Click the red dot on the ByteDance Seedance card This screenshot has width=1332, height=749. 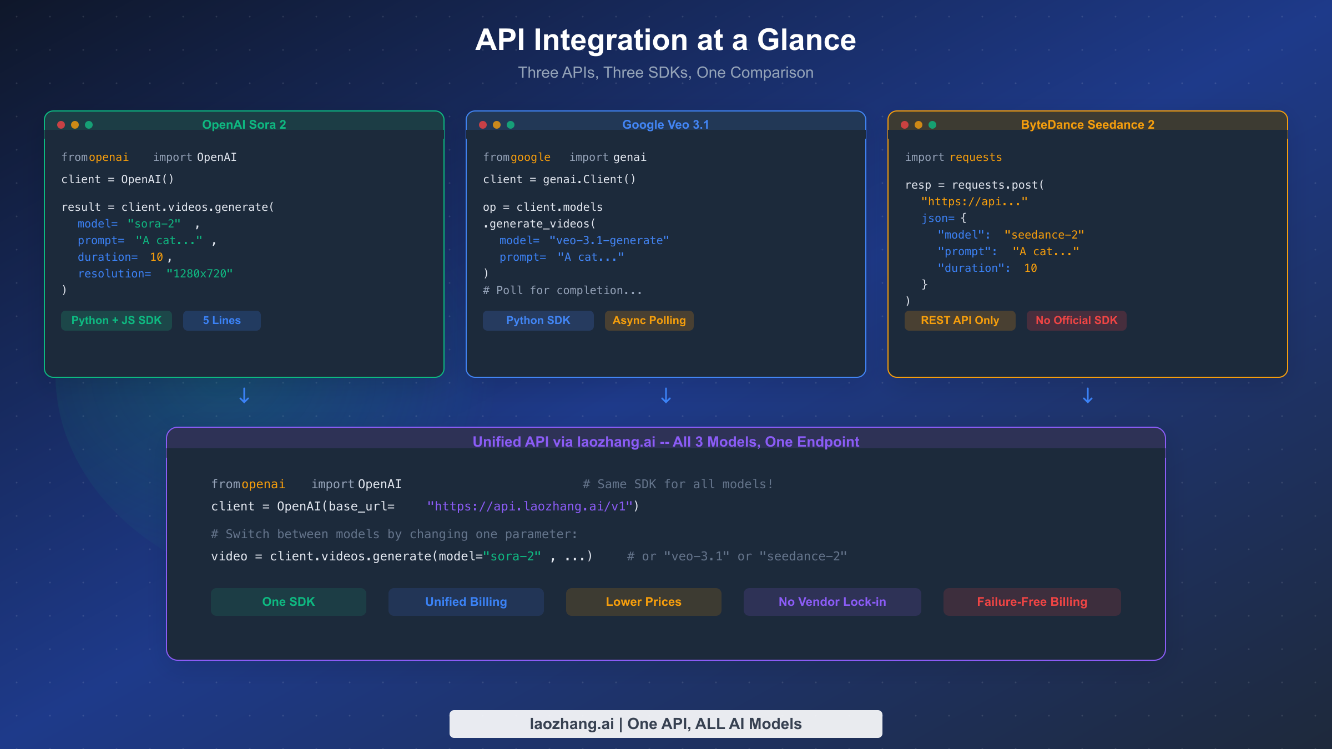click(904, 125)
